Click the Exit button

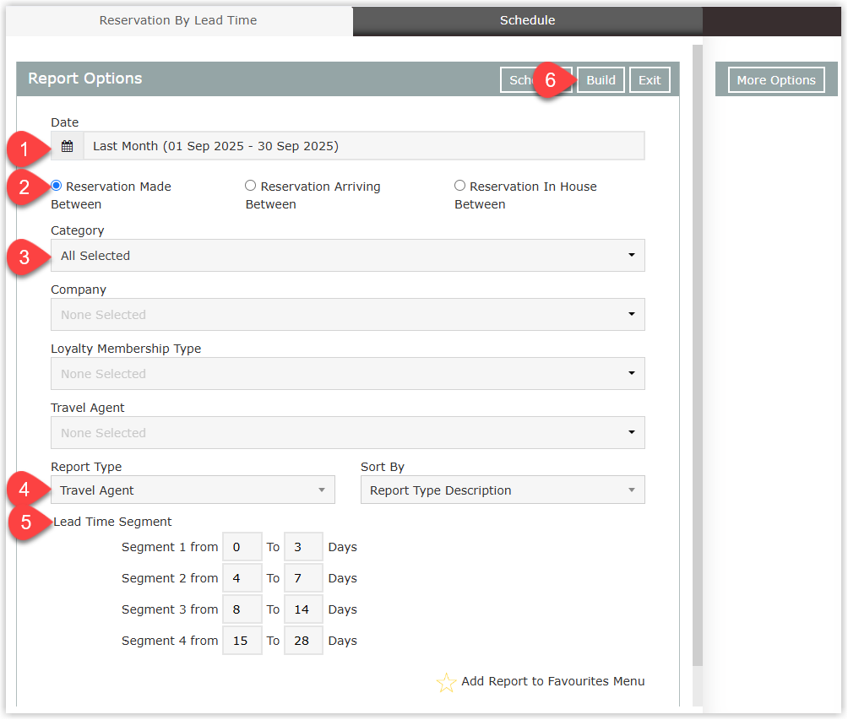[x=650, y=80]
